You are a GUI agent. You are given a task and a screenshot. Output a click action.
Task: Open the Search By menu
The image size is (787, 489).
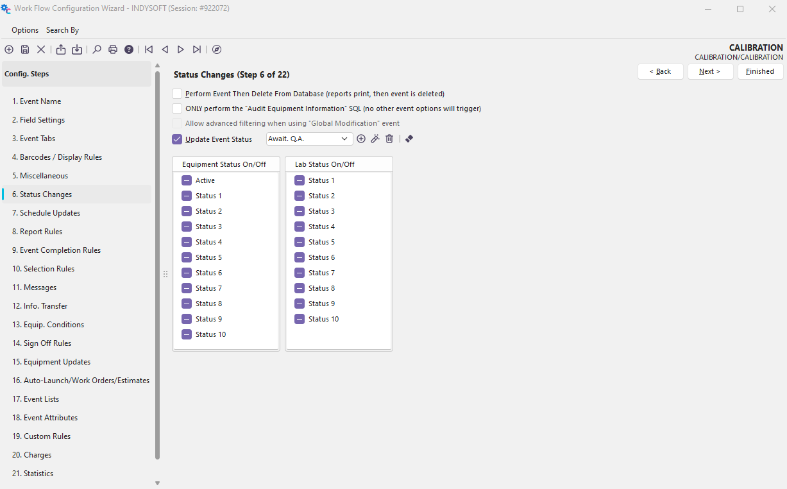point(62,30)
